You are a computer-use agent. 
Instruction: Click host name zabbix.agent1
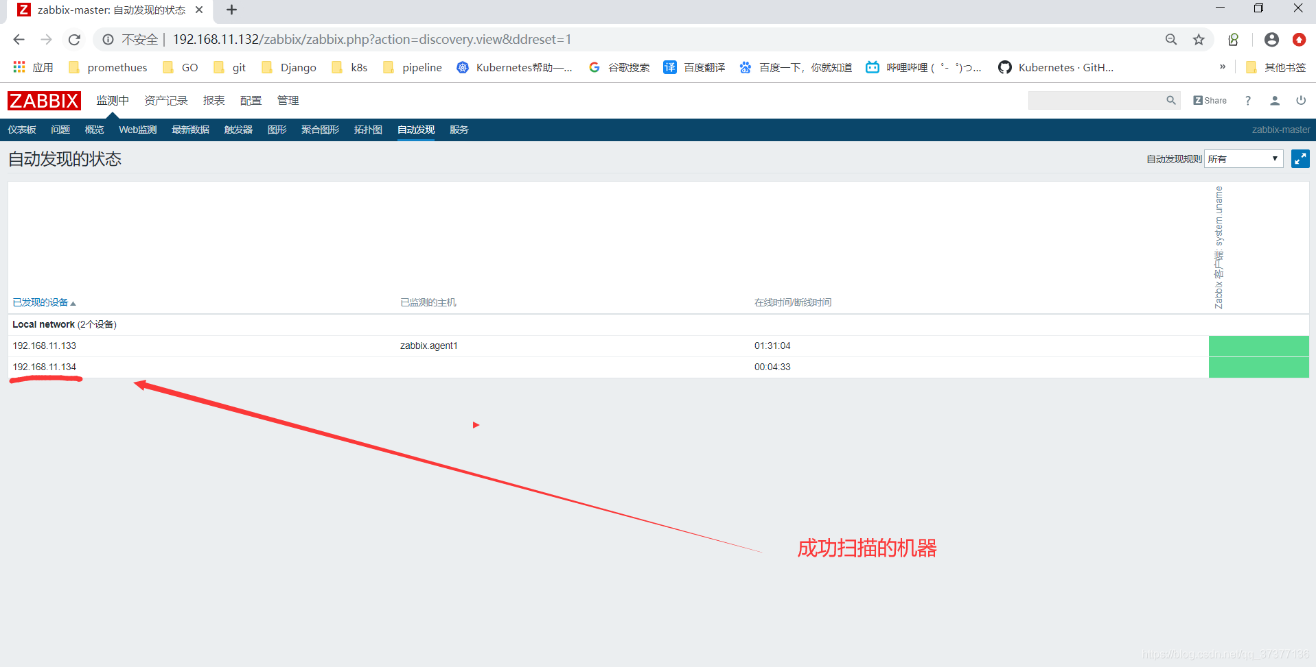click(429, 345)
